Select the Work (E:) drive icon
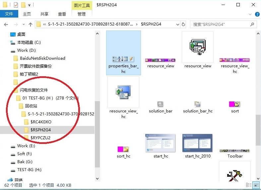261x190 pixels. pyautogui.click(x=13, y=146)
